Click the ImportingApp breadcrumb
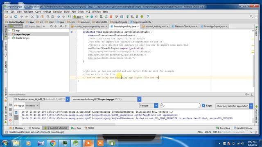 pos(15,22)
